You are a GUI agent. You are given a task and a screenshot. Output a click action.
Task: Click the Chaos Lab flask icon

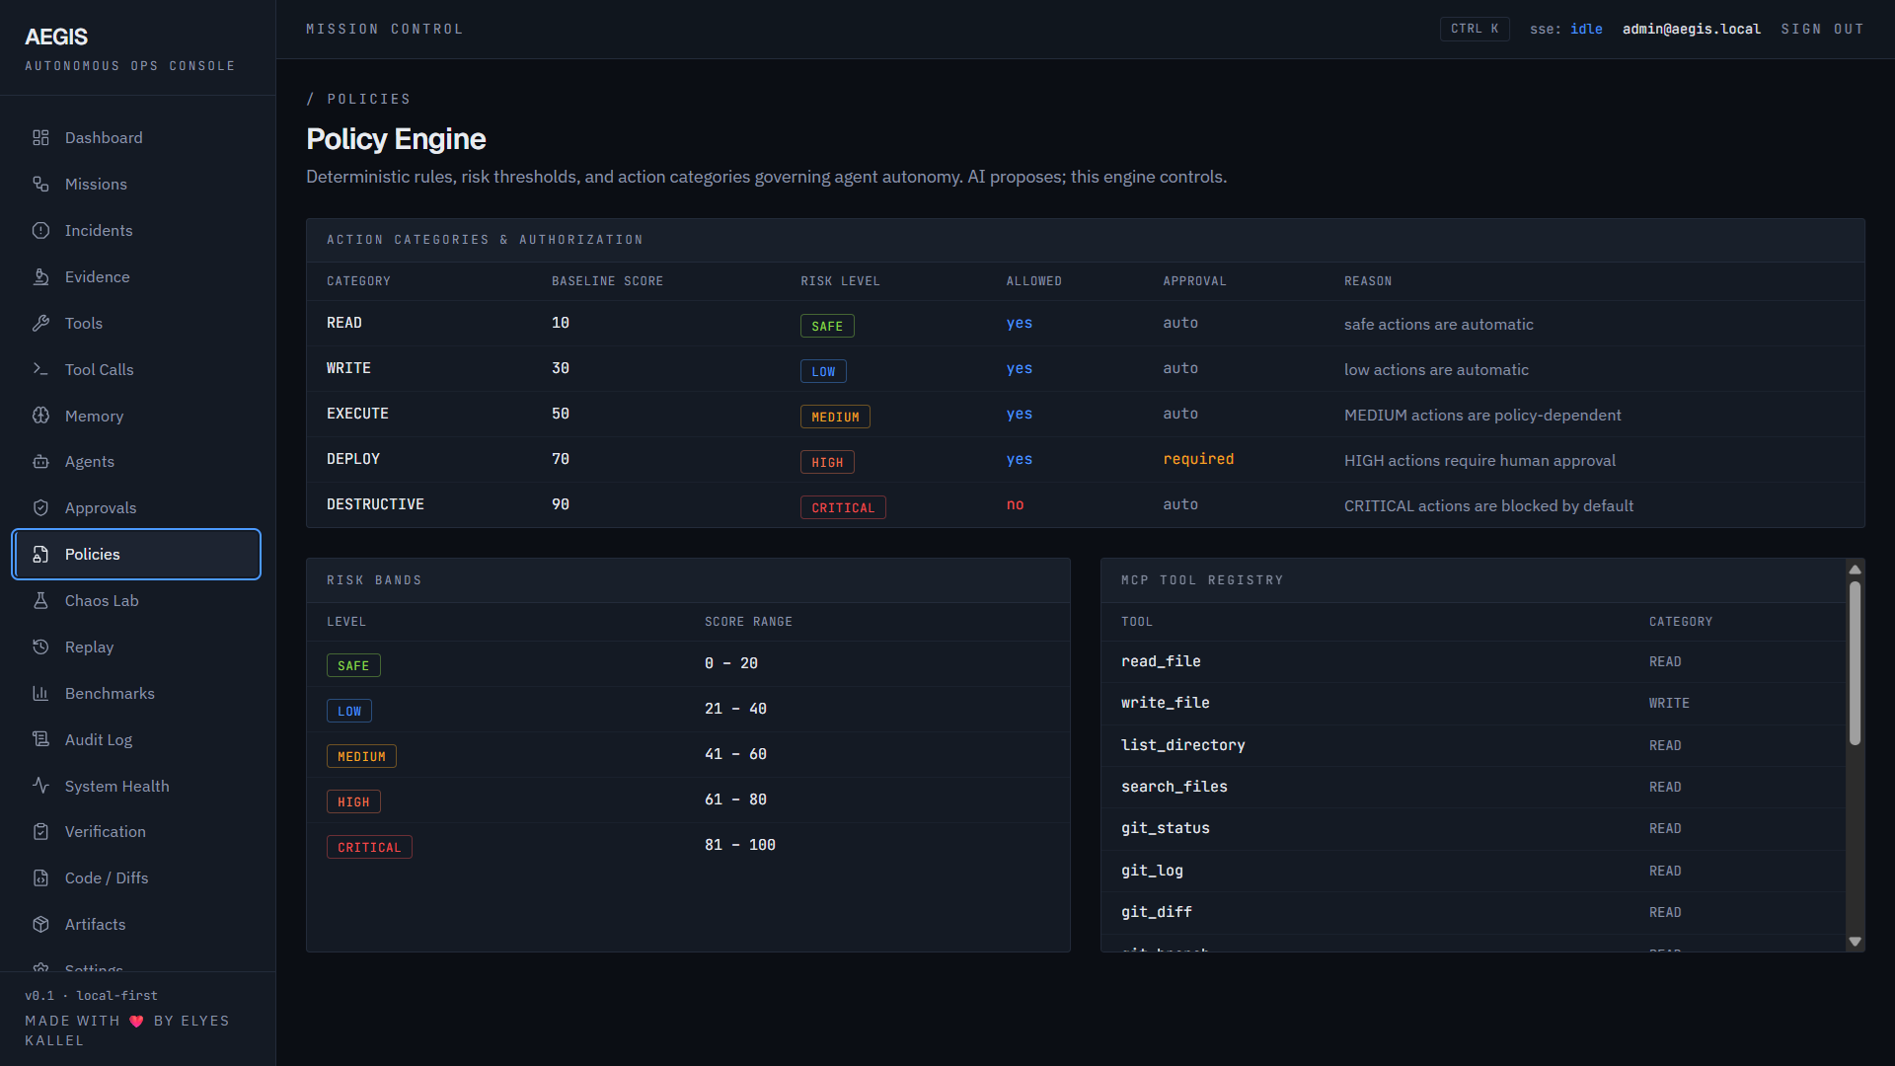(x=40, y=601)
